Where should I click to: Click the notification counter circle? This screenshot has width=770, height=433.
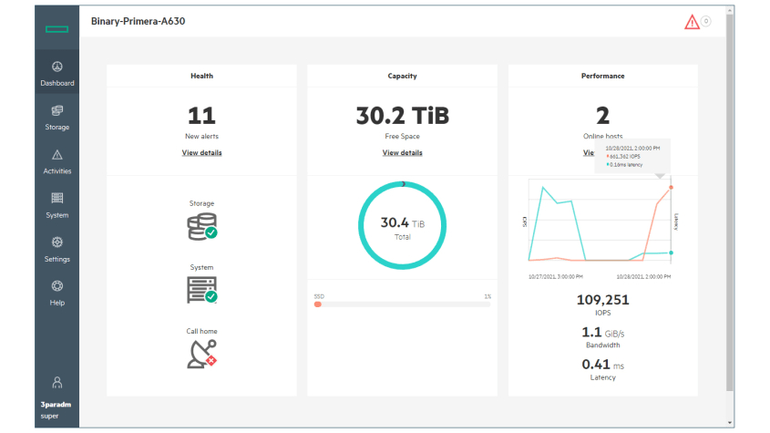pos(706,21)
